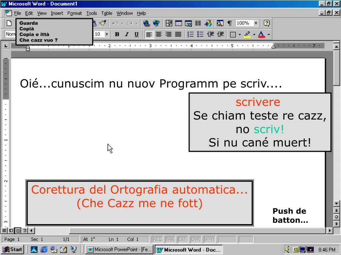Image resolution: width=341 pixels, height=255 pixels.
Task: Toggle the Web Toolbar globe icon
Action: [157, 23]
